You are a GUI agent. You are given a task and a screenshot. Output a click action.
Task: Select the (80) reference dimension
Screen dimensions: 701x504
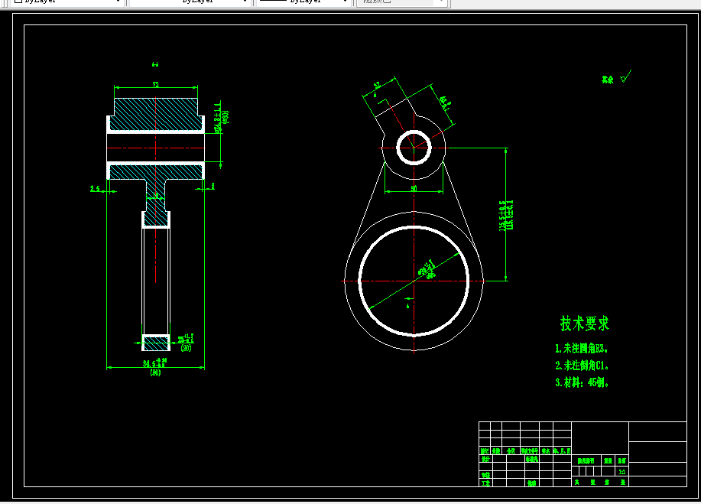click(x=155, y=372)
